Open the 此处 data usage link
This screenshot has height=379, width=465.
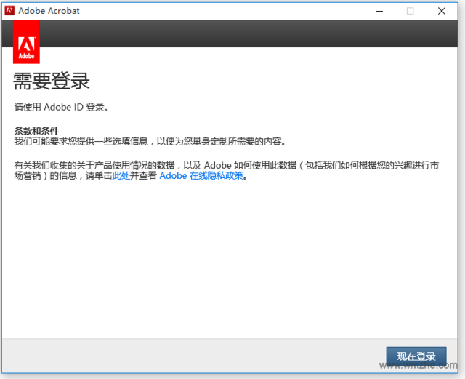coord(121,175)
